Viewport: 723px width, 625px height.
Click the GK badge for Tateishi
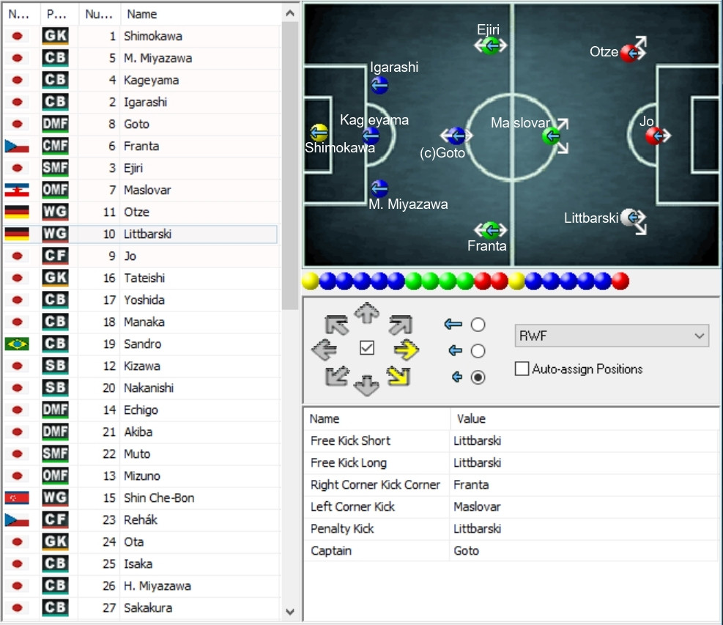pyautogui.click(x=56, y=278)
